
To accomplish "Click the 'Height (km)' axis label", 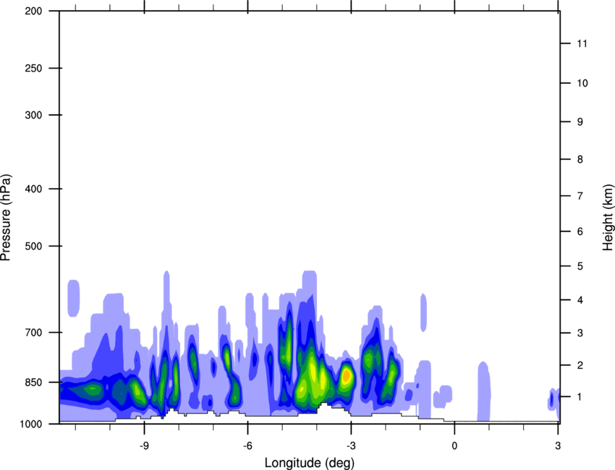I will [x=608, y=217].
